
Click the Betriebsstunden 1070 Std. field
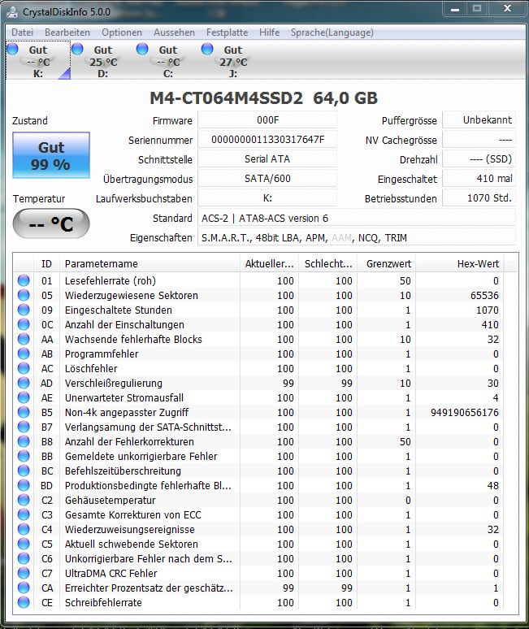point(479,198)
